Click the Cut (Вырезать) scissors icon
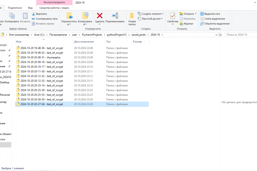The image size is (257, 171). click(34, 14)
